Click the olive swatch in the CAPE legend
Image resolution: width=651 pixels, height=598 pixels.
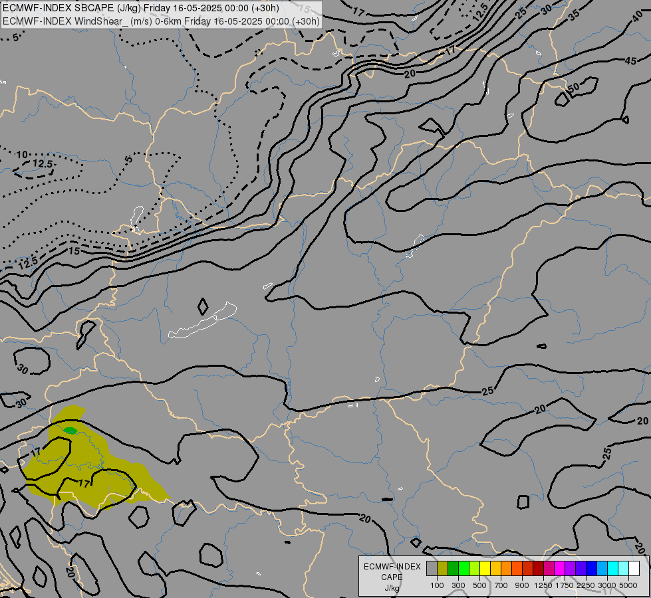[443, 569]
